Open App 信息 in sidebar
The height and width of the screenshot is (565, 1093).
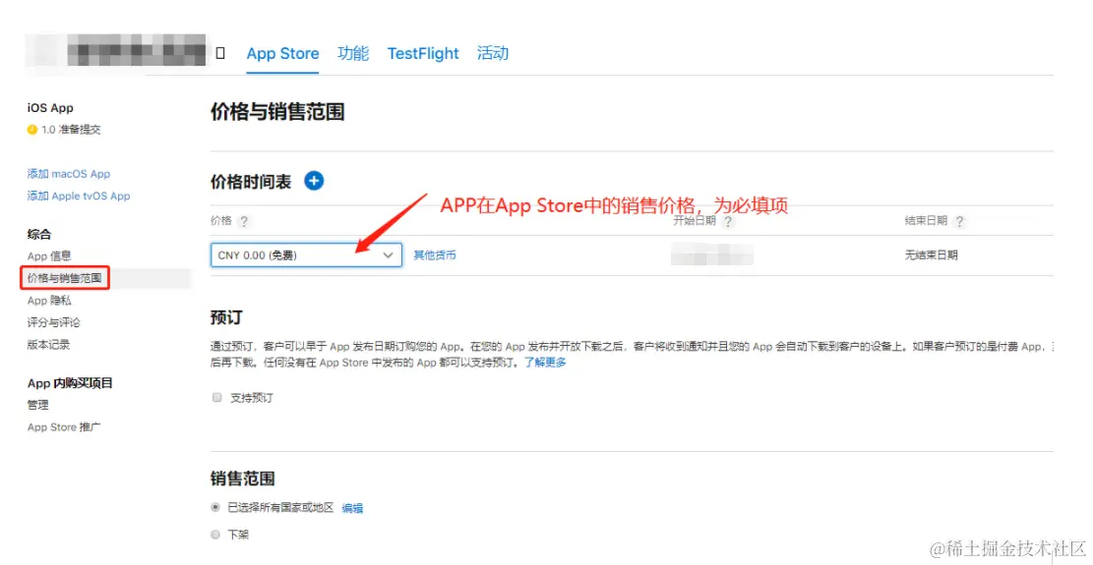tap(49, 256)
